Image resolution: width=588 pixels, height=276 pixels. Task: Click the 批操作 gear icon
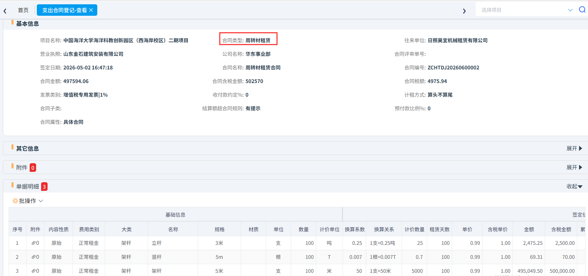pyautogui.click(x=15, y=201)
